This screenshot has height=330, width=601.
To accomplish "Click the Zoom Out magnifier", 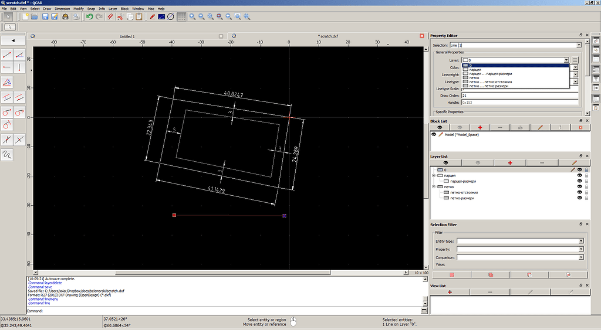I will pos(201,16).
